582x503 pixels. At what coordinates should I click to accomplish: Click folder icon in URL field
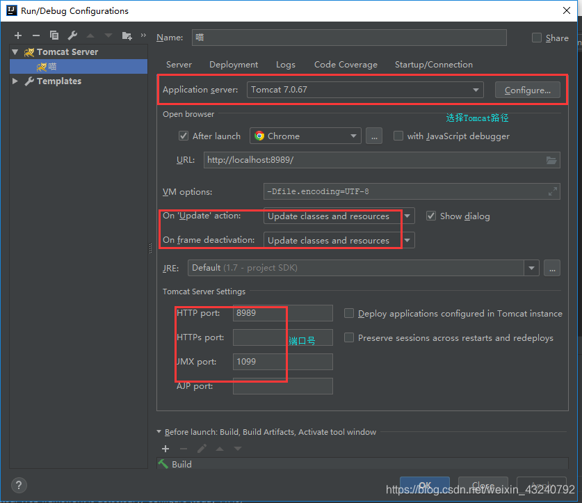551,160
